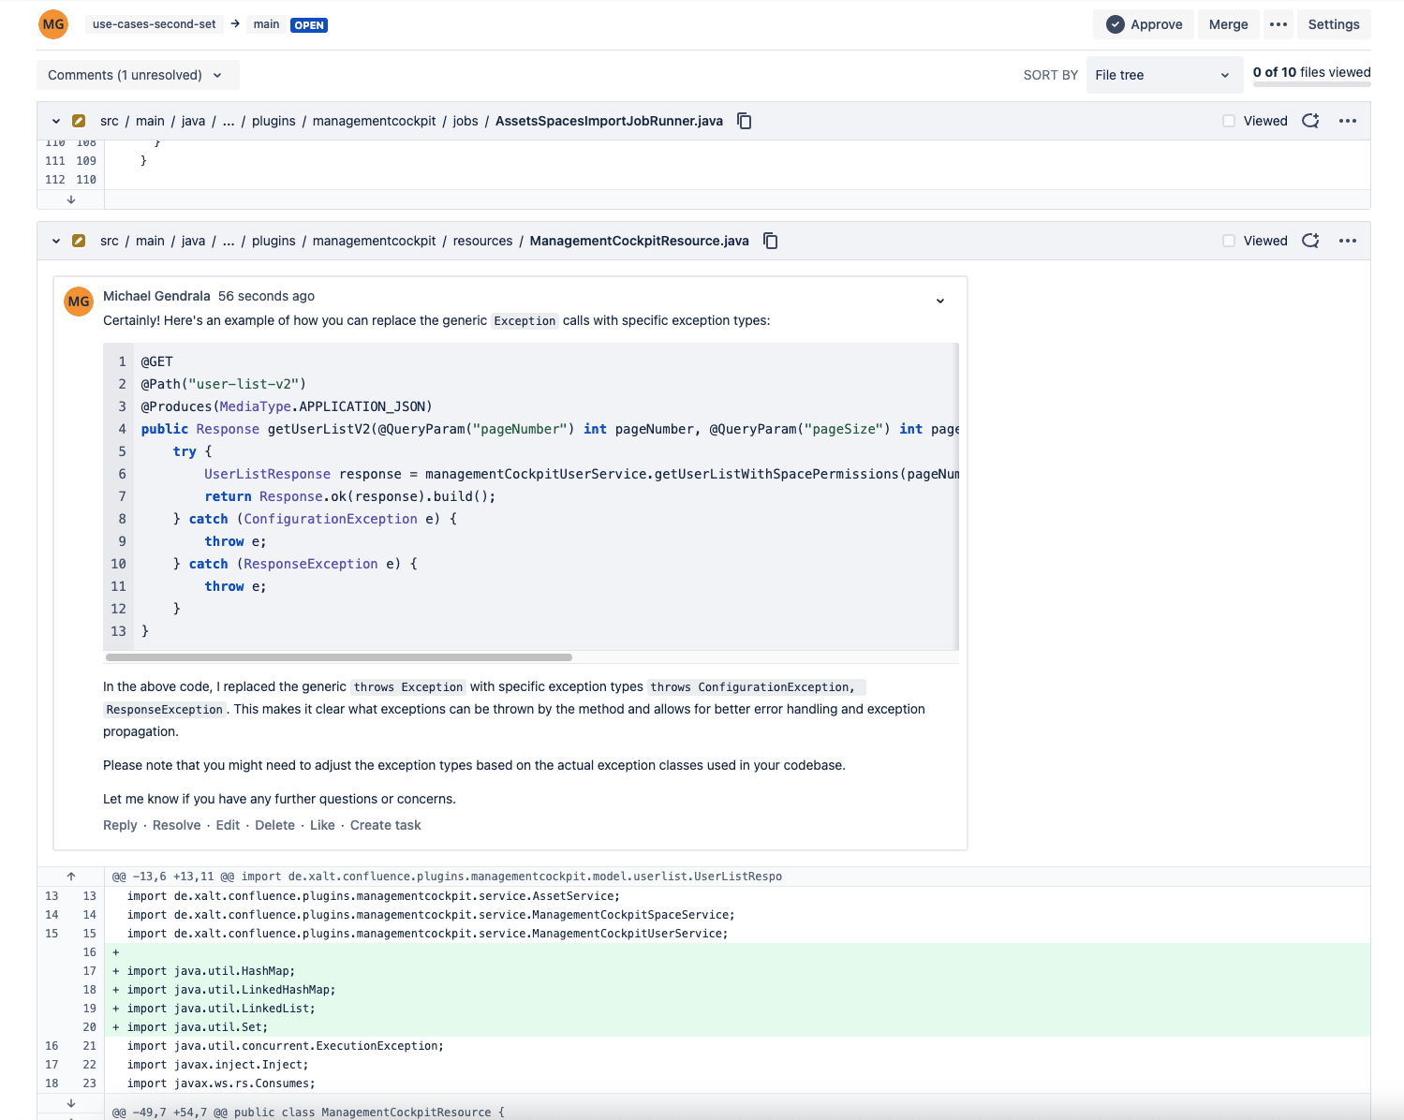Click the ellipsis in AssetsSpacesImportJobRunner file path
Viewport: 1404px width, 1120px height.
(x=229, y=121)
